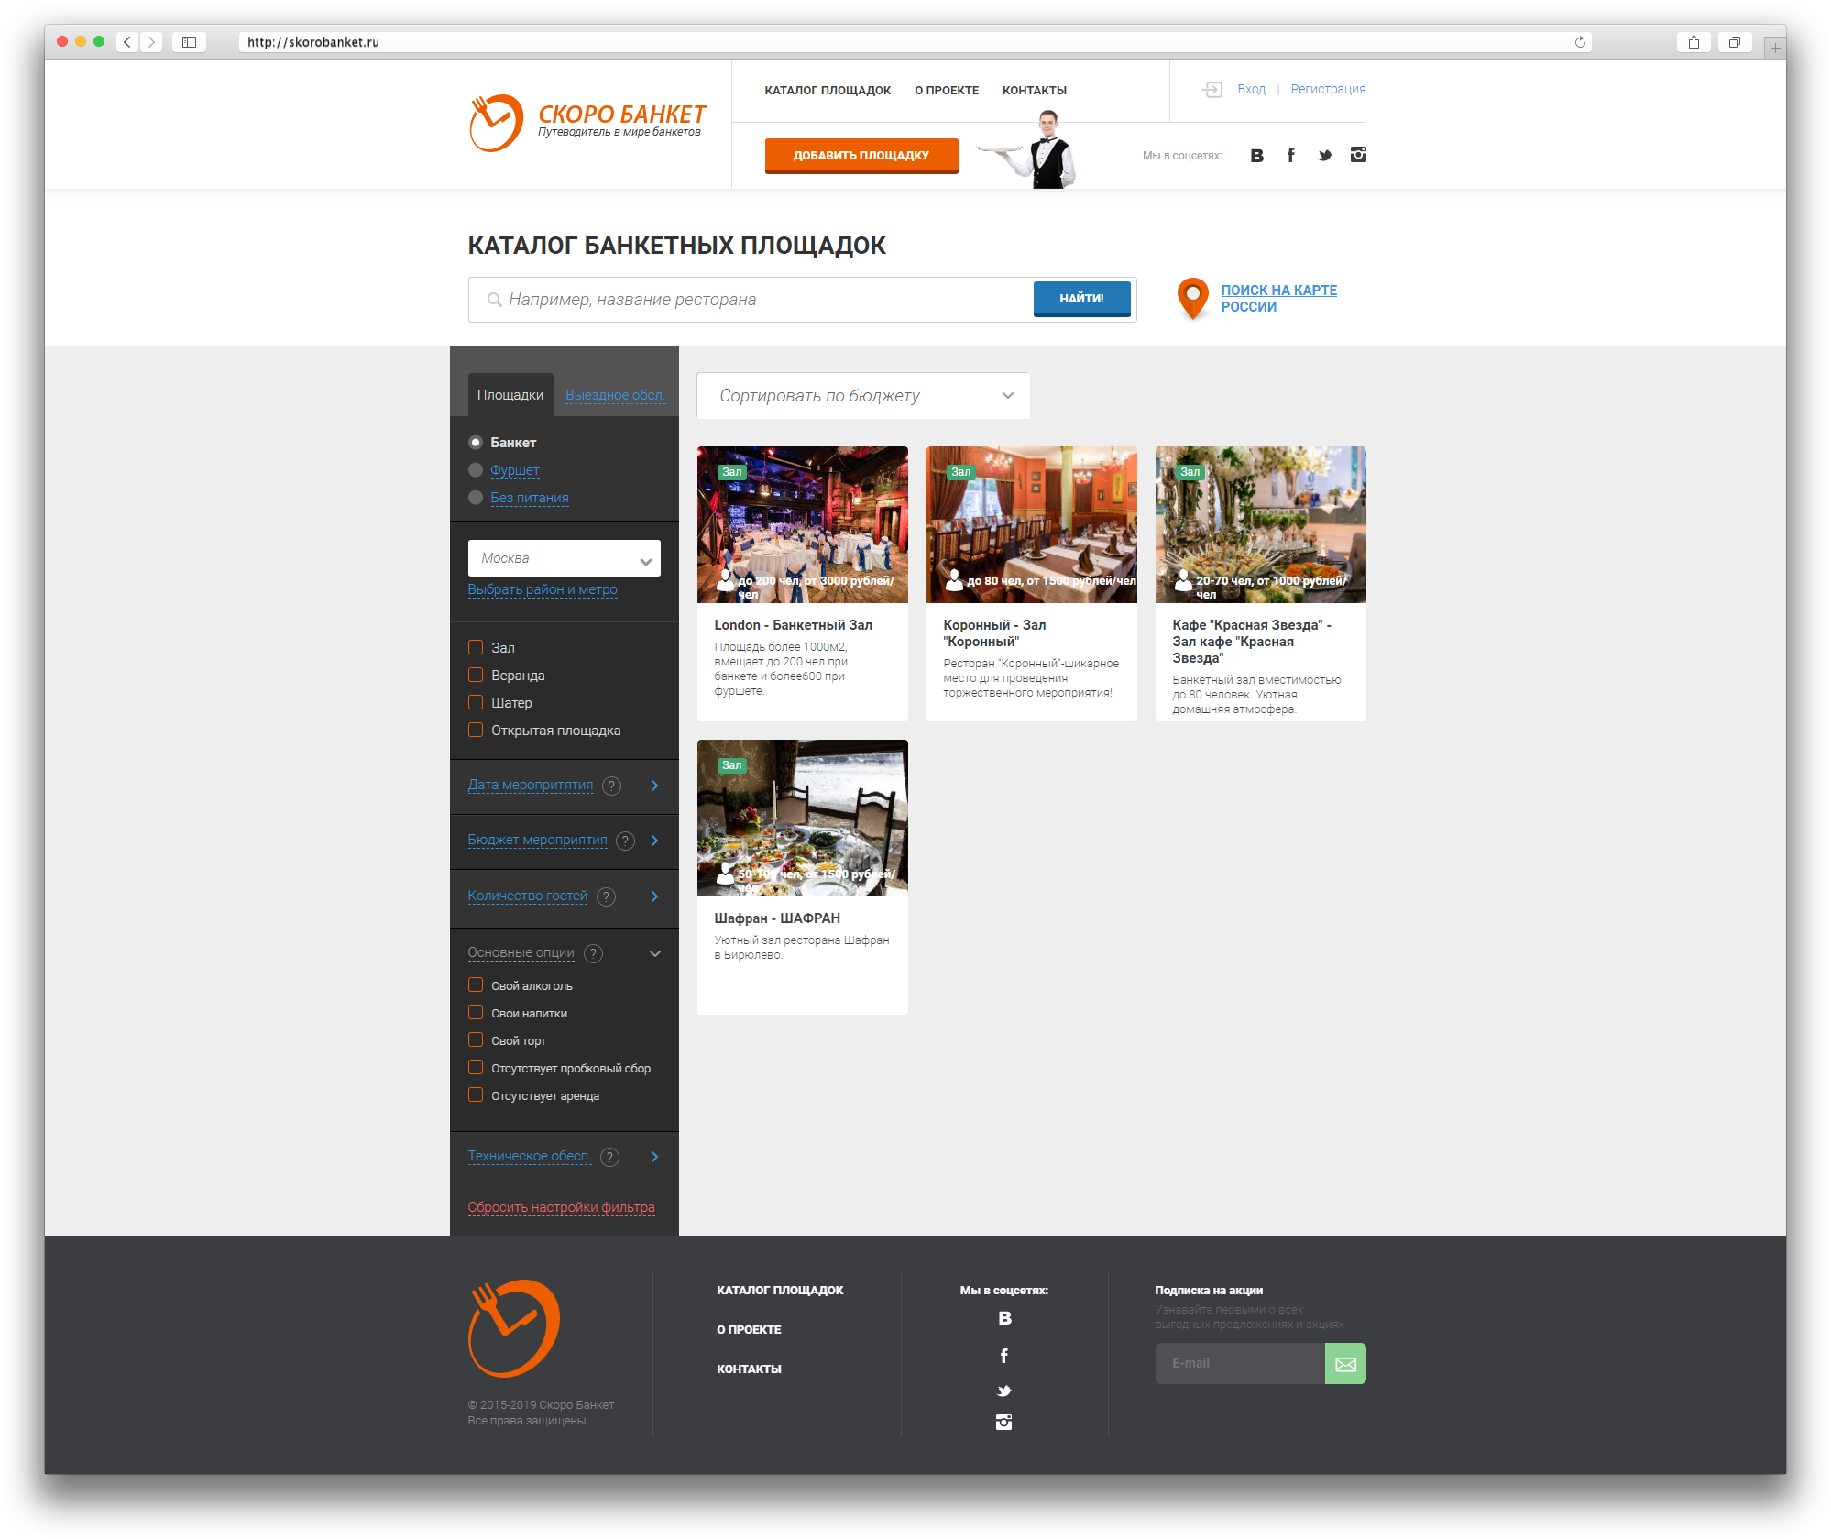1831x1539 pixels.
Task: Tick the Свой алкоголь option
Action: pyautogui.click(x=476, y=985)
